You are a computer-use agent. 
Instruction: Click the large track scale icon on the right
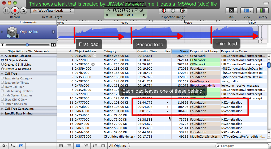53,45
